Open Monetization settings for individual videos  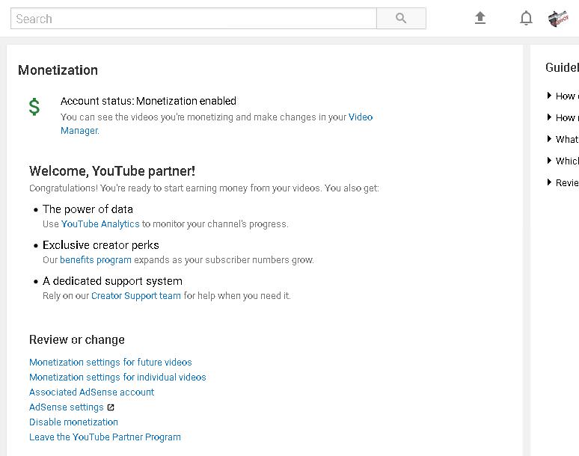[117, 377]
